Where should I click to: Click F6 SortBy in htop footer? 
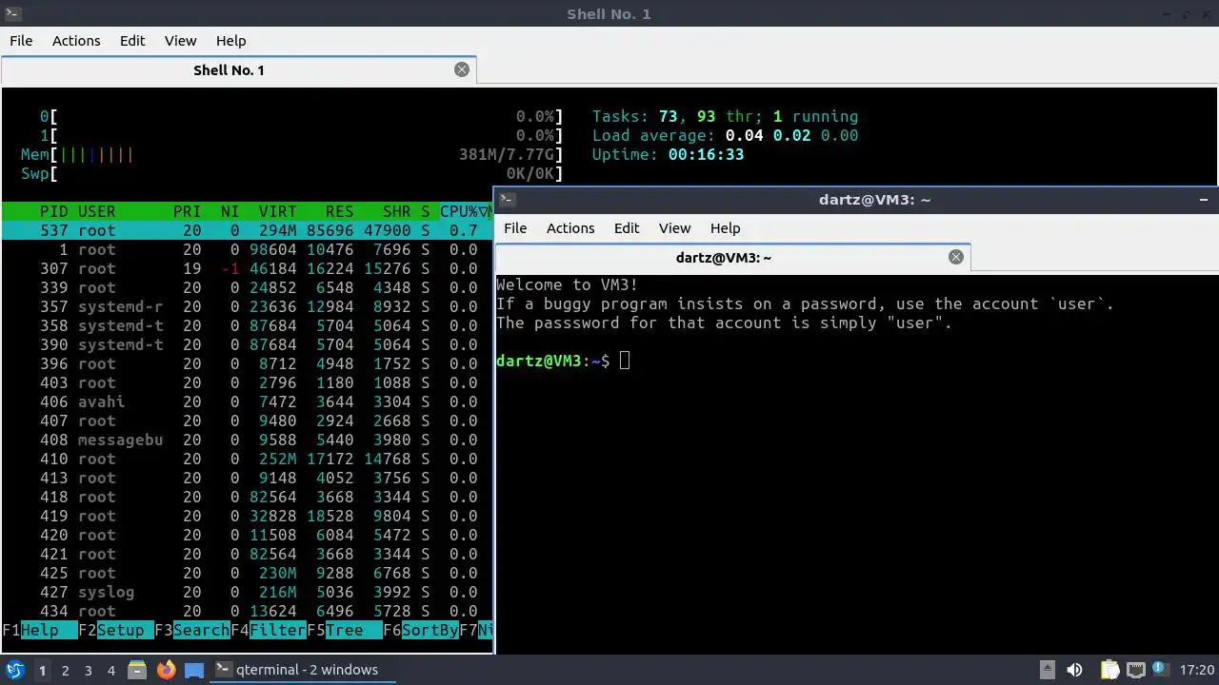[421, 630]
